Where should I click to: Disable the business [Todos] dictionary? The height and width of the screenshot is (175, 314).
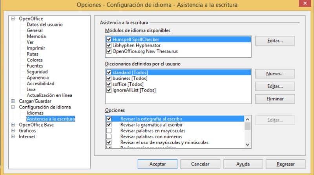pyautogui.click(x=109, y=78)
